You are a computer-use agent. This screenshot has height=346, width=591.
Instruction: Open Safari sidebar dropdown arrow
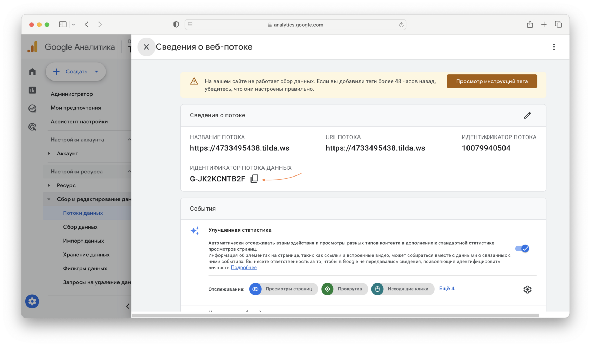[x=74, y=25]
